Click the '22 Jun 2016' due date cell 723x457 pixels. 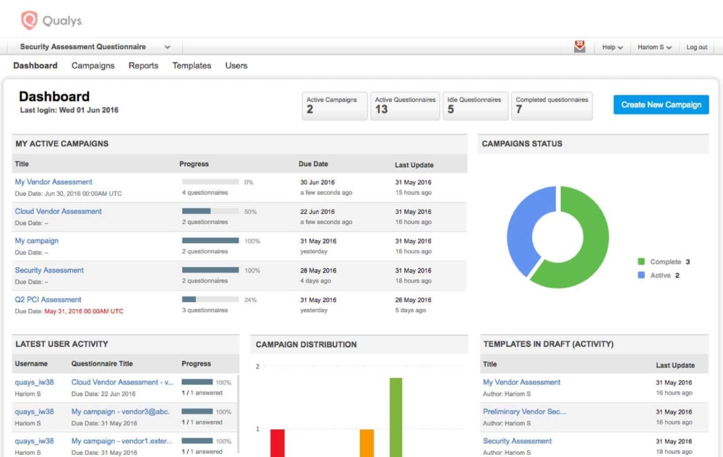(x=317, y=212)
